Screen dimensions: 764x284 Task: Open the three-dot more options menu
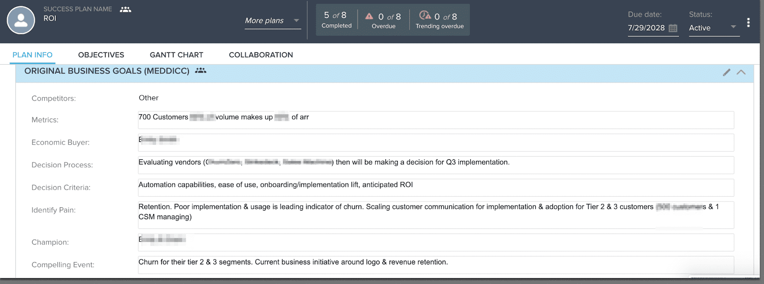coord(748,22)
